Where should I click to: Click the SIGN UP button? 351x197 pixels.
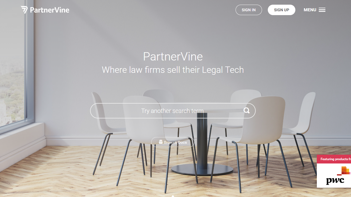[x=282, y=10]
